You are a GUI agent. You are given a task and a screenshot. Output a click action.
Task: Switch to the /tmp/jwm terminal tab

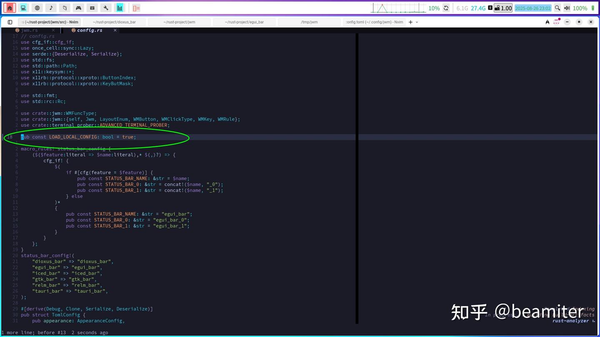click(310, 22)
